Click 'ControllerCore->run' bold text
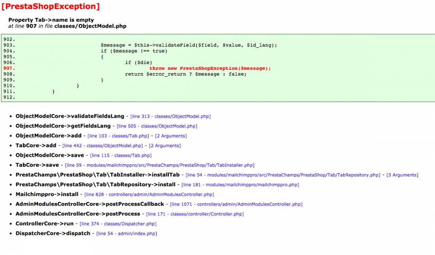Image resolution: width=435 pixels, height=255 pixels. pos(45,223)
